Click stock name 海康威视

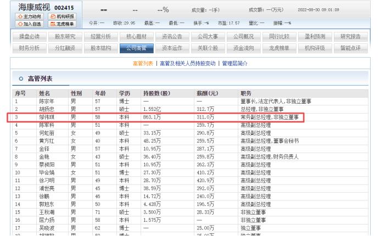(x=34, y=7)
